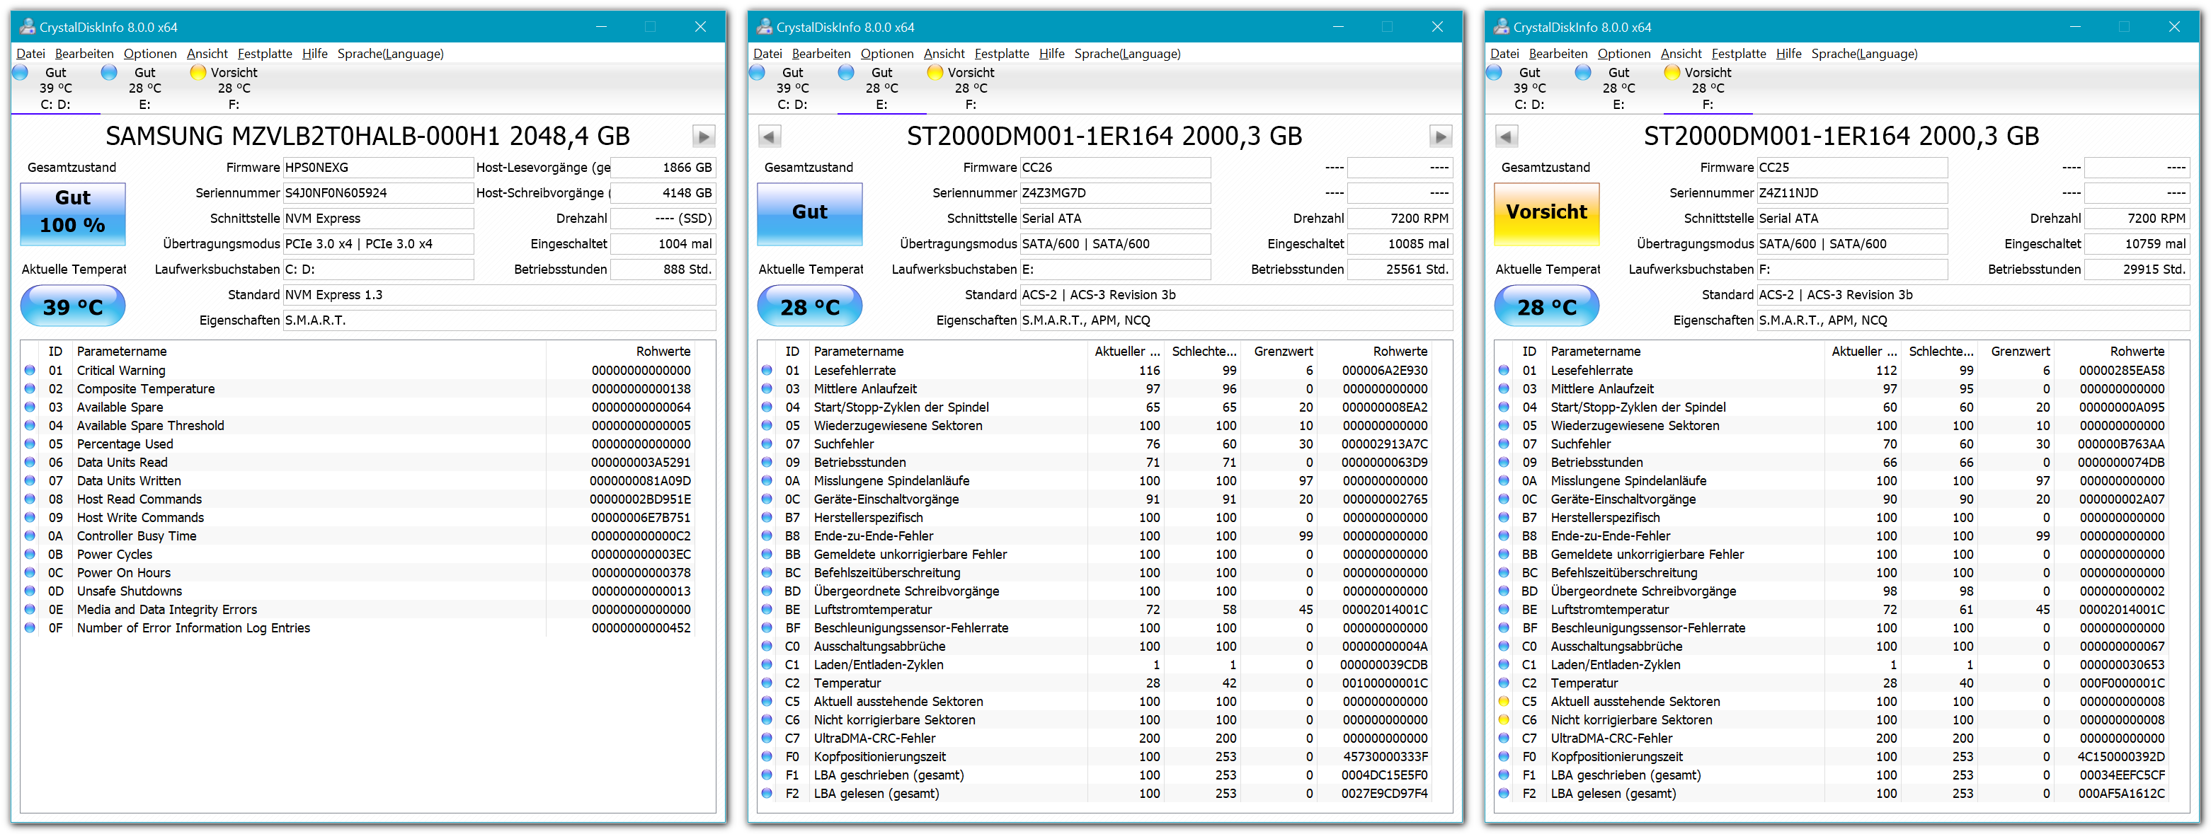The width and height of the screenshot is (2211, 834).
Task: Click status dot of Suchfehler row, right window
Action: [1504, 444]
